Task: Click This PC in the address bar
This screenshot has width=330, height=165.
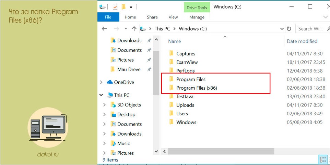Action: click(x=162, y=29)
